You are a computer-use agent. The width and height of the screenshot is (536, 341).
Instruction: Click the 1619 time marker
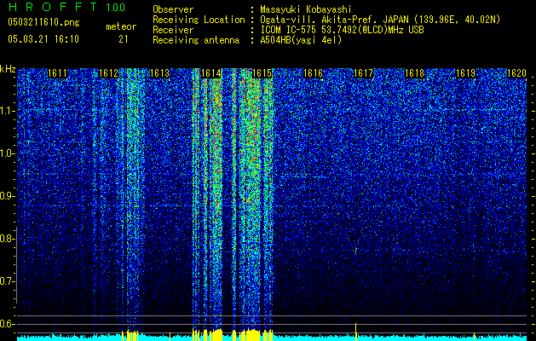tap(465, 73)
